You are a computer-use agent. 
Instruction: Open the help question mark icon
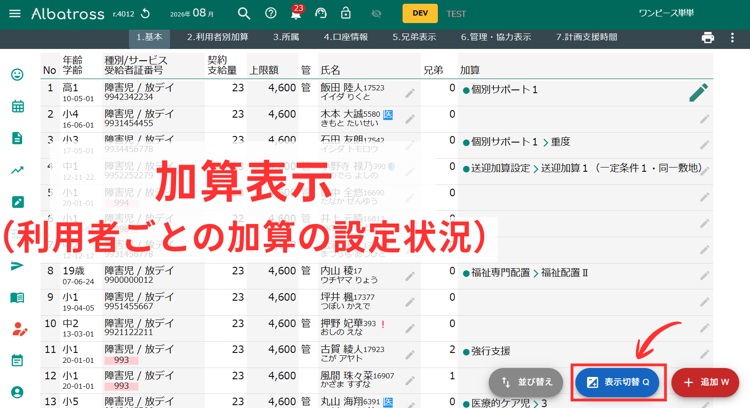[x=271, y=13]
